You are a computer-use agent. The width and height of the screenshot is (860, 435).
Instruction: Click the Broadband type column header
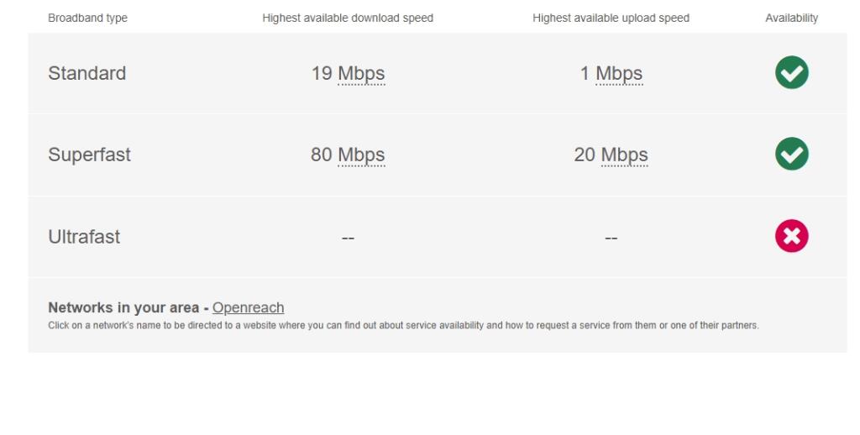coord(87,18)
